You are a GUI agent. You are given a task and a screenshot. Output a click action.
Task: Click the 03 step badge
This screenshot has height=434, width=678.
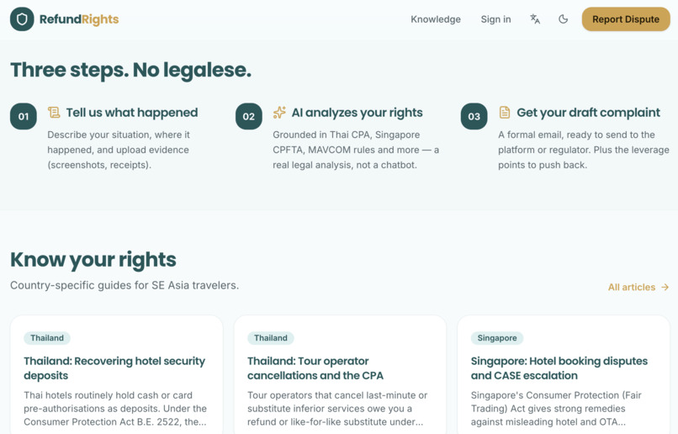click(474, 116)
